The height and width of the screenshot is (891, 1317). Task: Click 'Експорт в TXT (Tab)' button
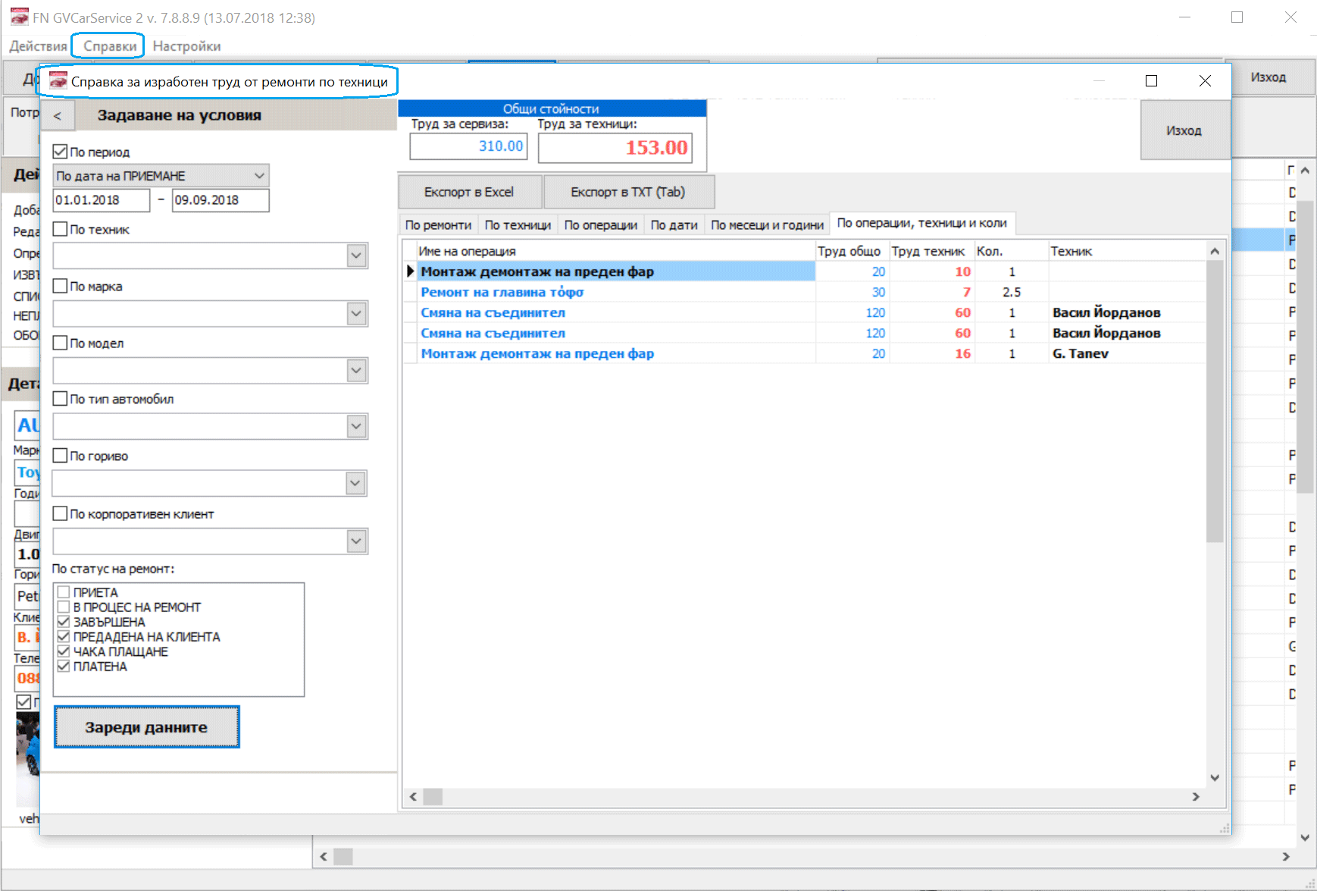tap(627, 192)
